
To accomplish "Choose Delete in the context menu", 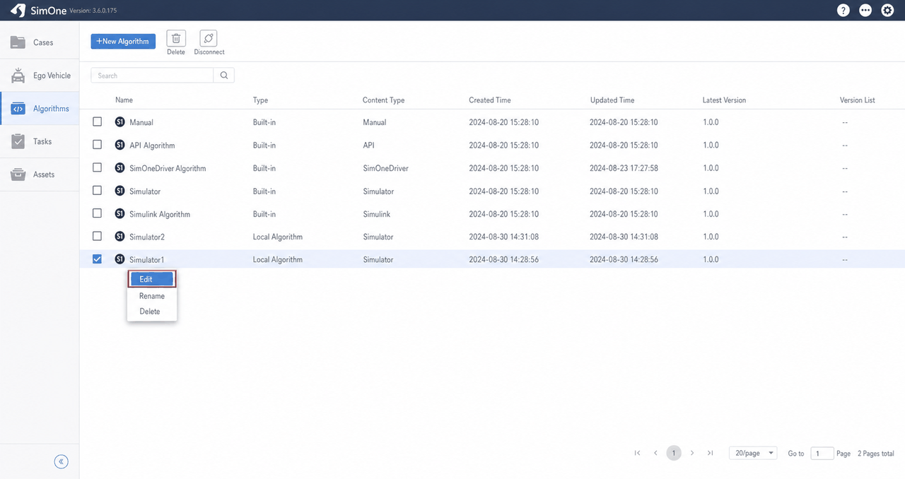I will [x=151, y=312].
